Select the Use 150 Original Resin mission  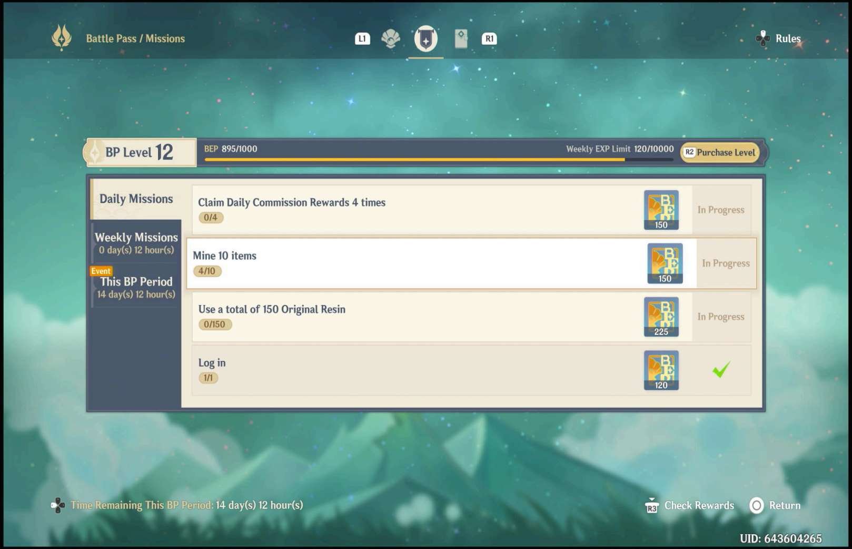click(471, 317)
